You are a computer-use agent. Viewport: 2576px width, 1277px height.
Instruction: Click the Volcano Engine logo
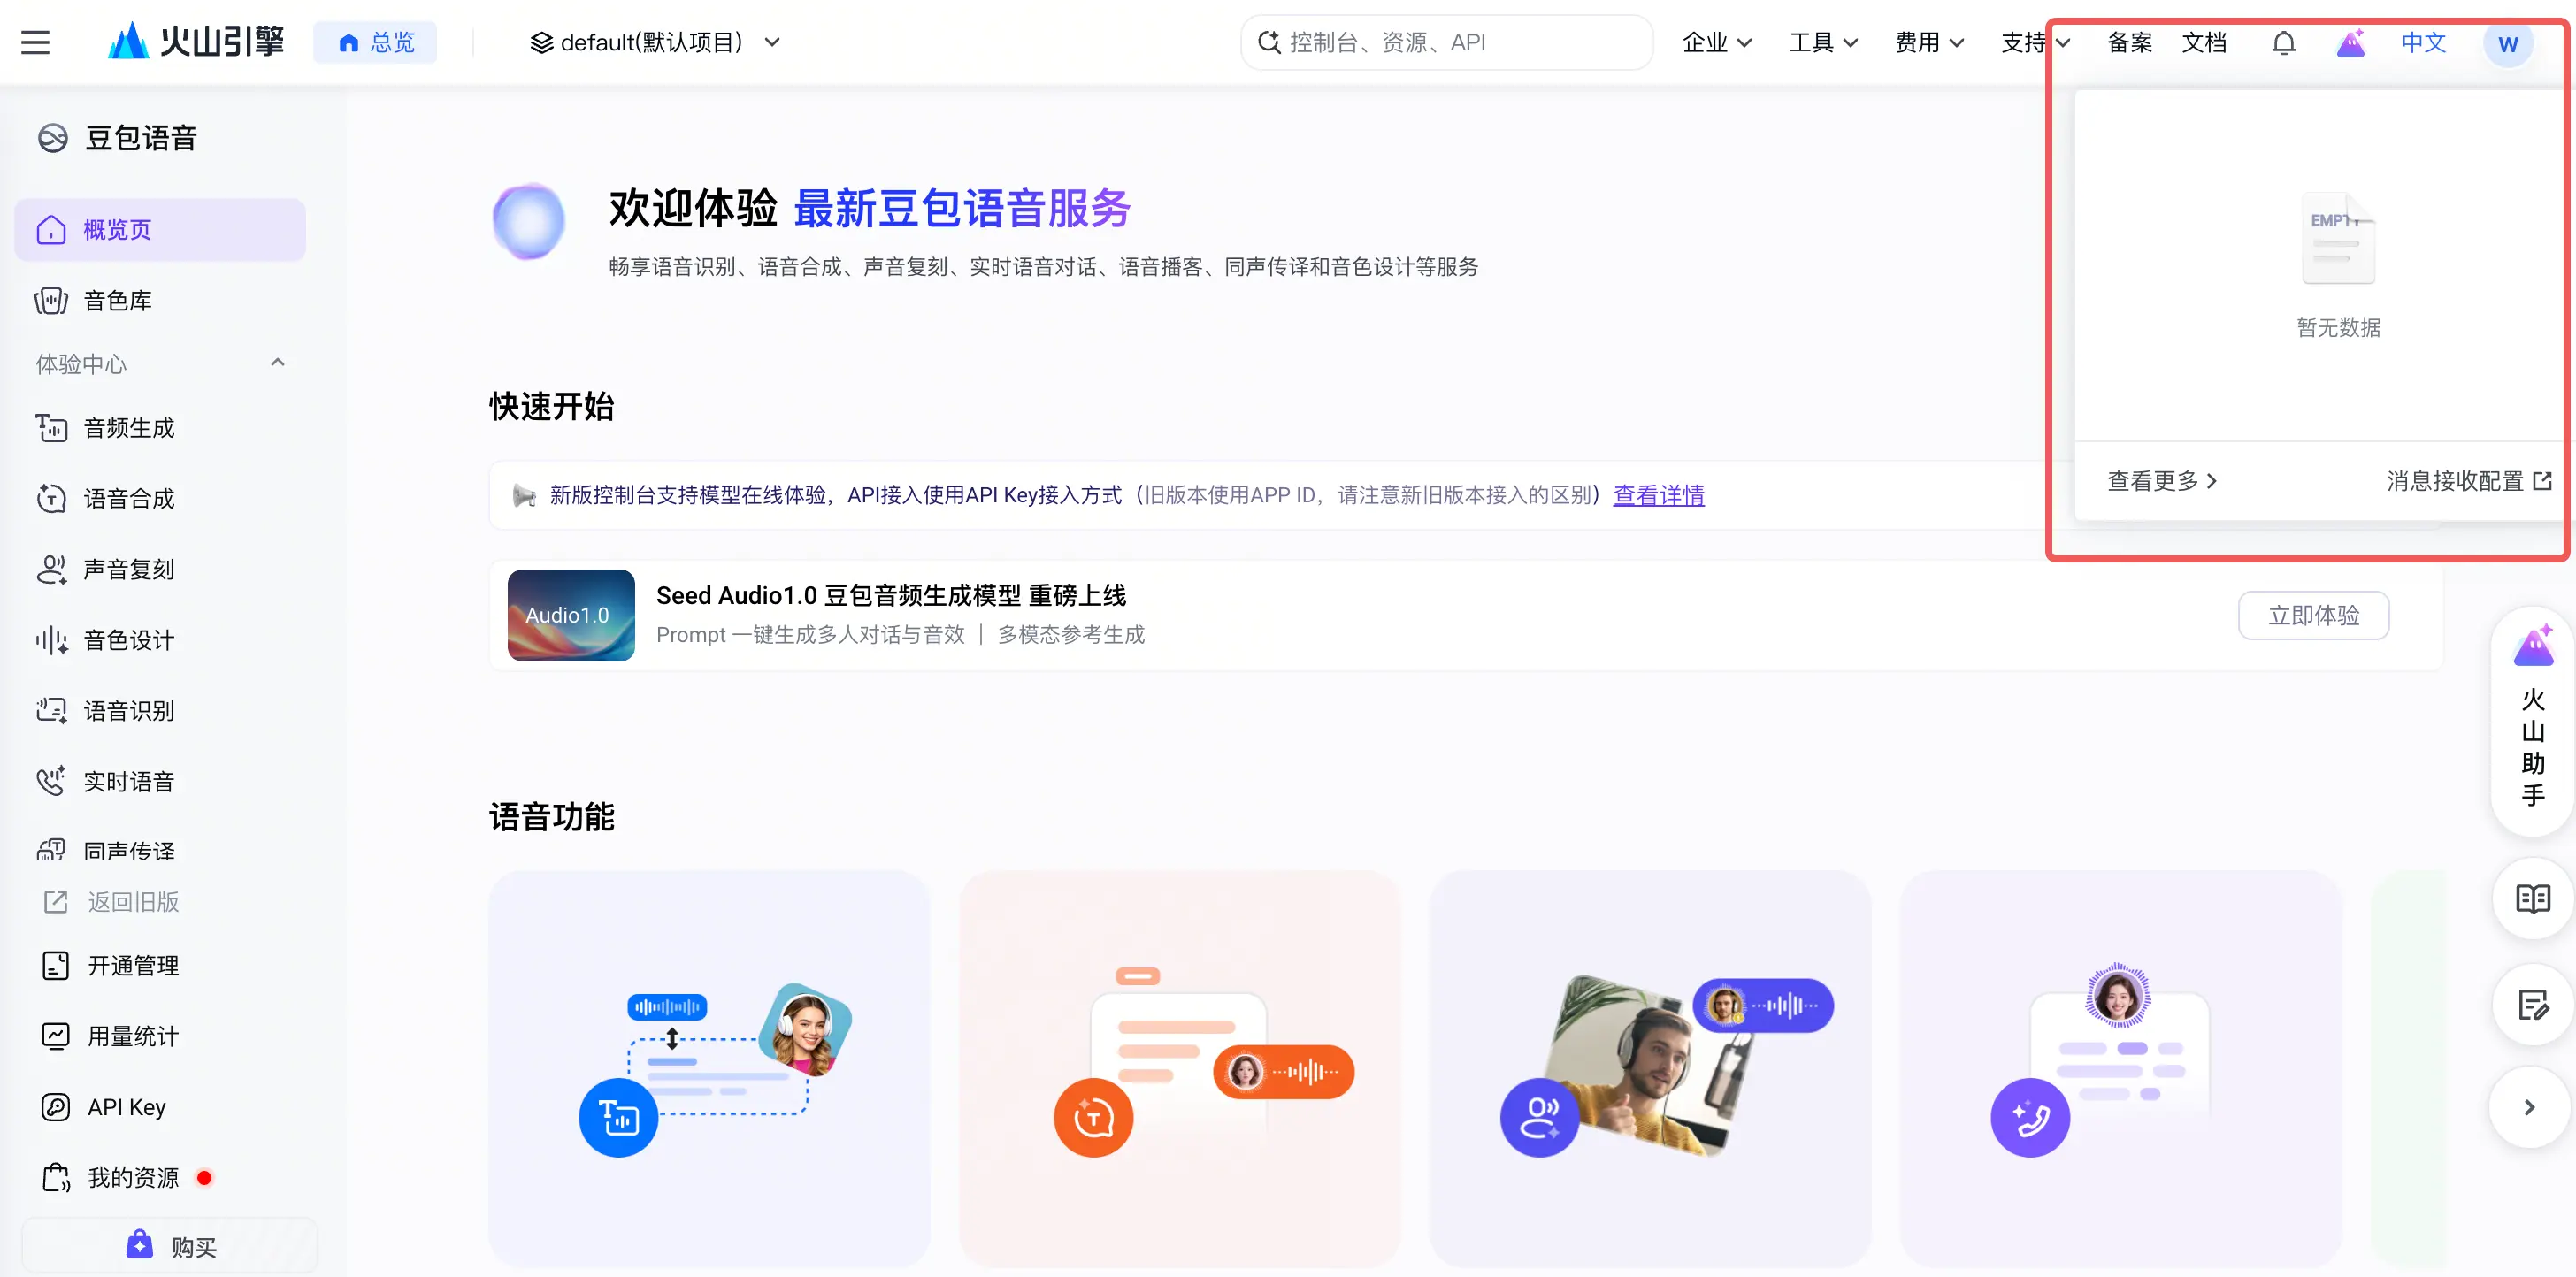(196, 42)
